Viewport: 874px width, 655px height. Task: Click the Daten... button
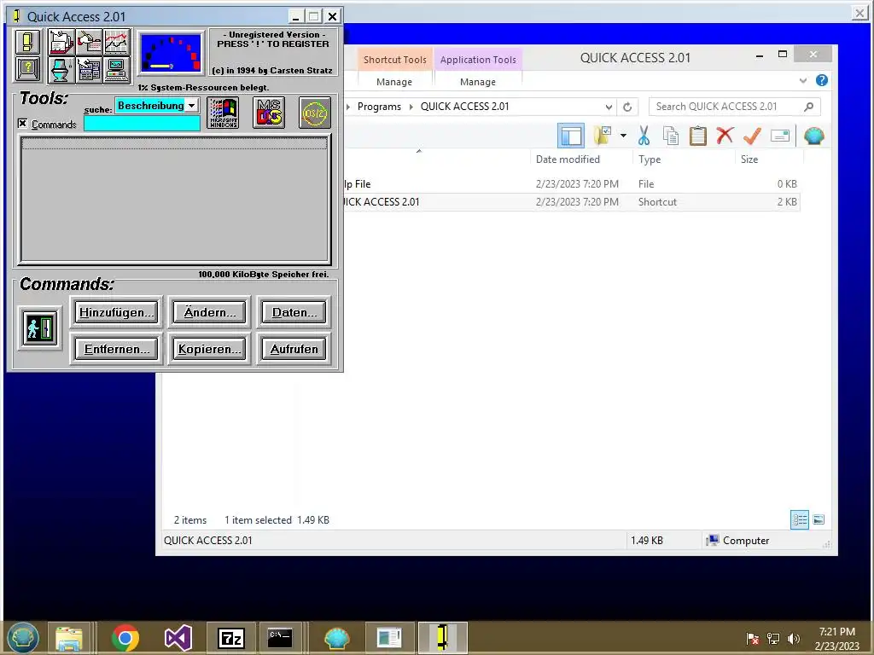tap(294, 312)
